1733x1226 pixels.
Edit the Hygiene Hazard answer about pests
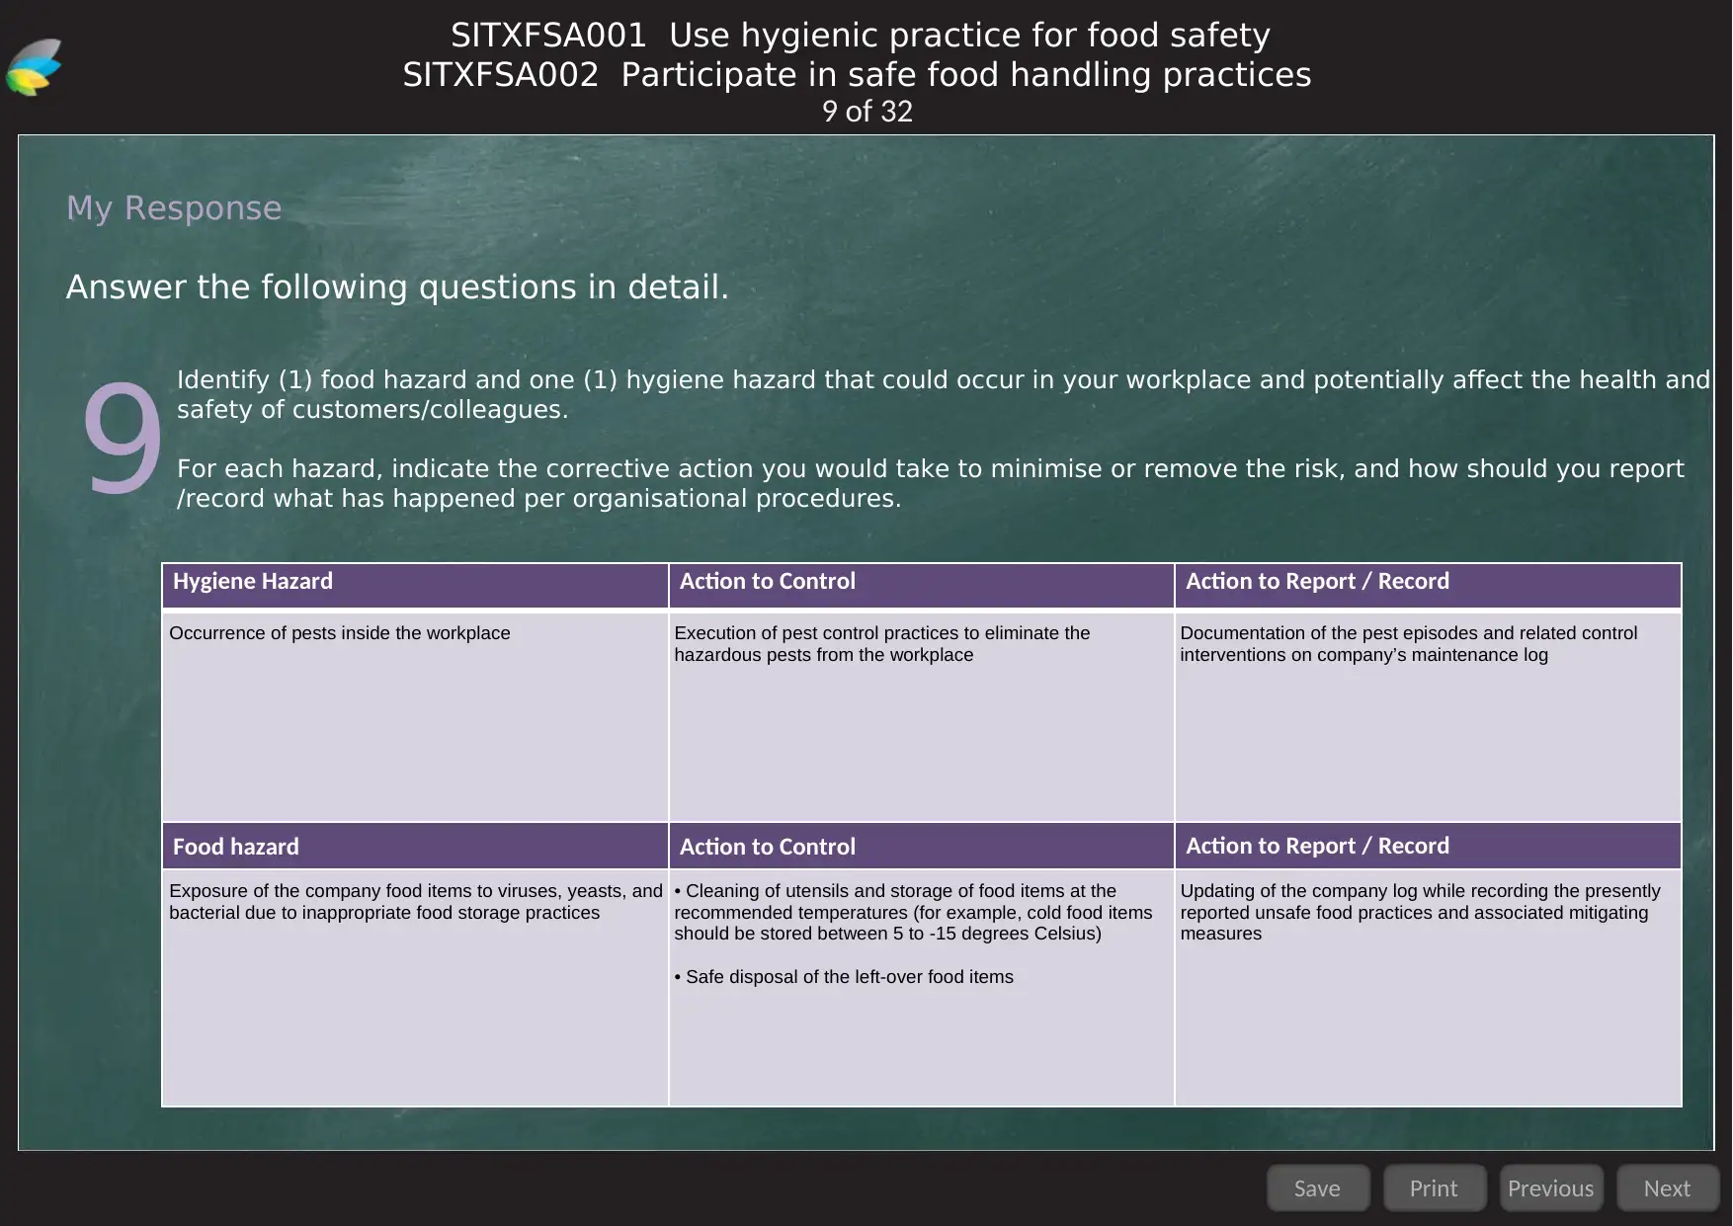point(415,717)
